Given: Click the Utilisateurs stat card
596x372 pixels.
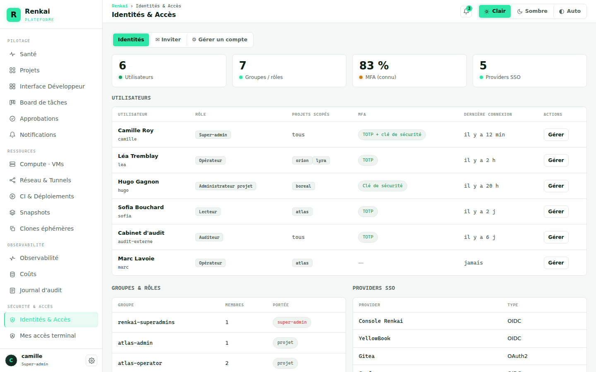Looking at the screenshot, I should (x=169, y=71).
